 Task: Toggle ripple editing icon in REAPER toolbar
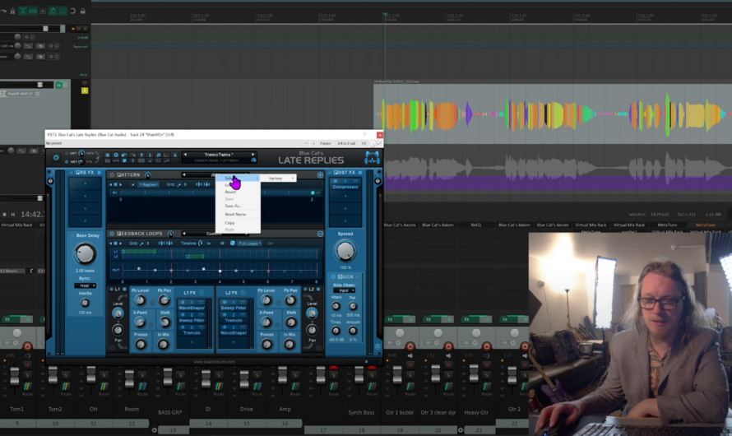coord(43,11)
